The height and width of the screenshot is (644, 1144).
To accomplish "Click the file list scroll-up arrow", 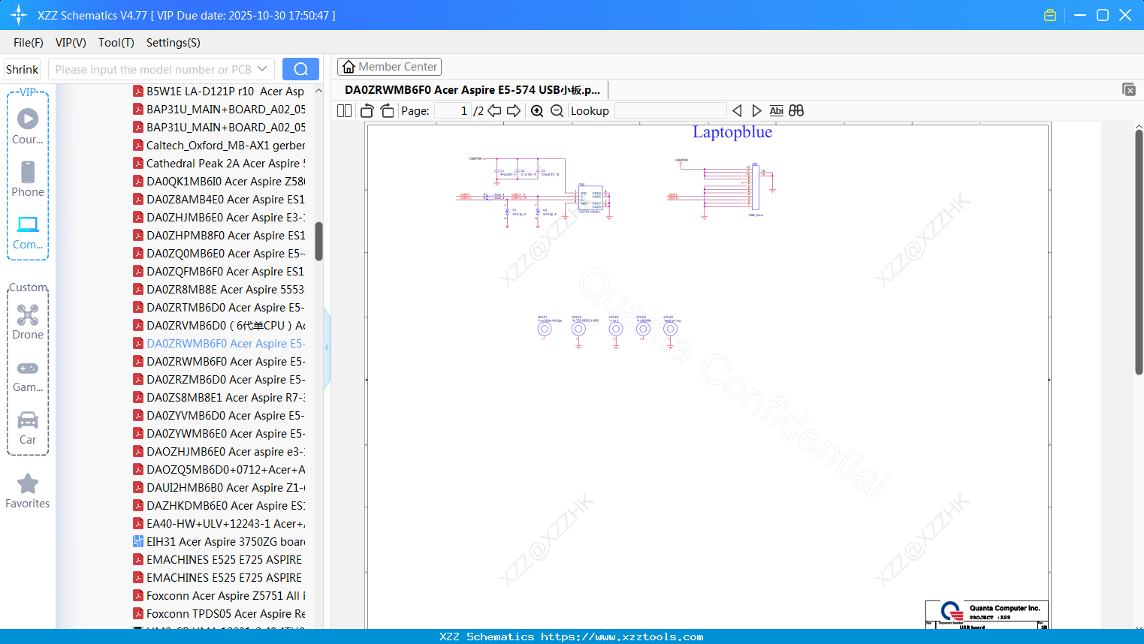I will (318, 91).
